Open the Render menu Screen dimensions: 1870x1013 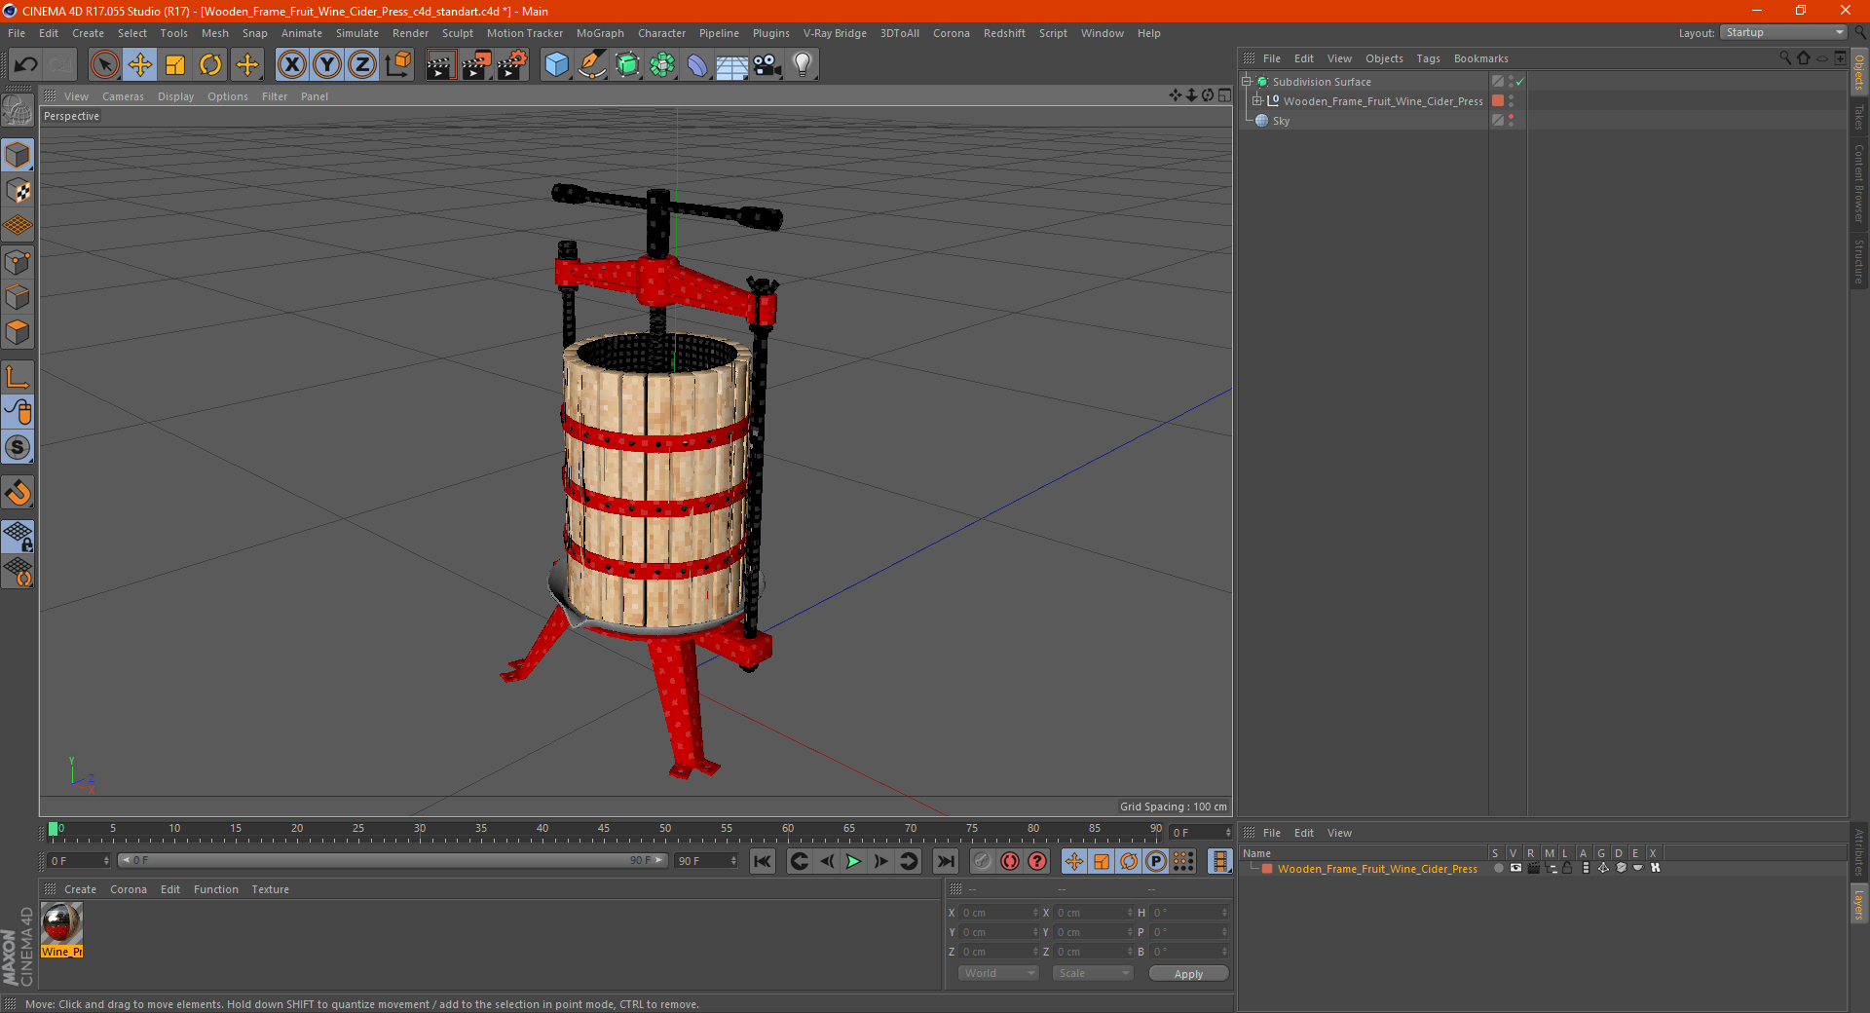point(410,33)
